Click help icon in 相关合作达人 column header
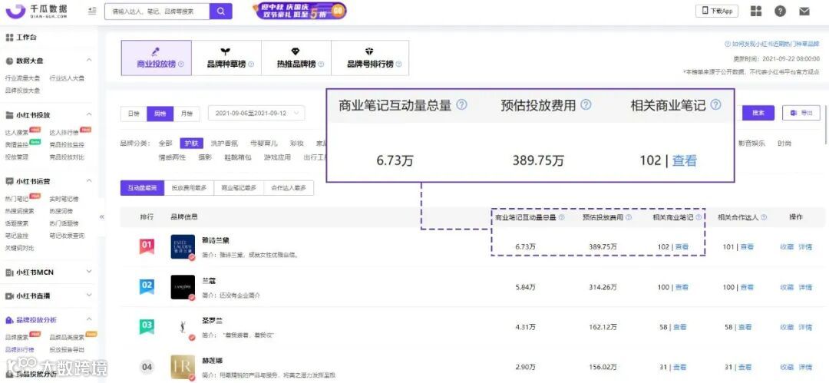829x383 pixels. (764, 217)
